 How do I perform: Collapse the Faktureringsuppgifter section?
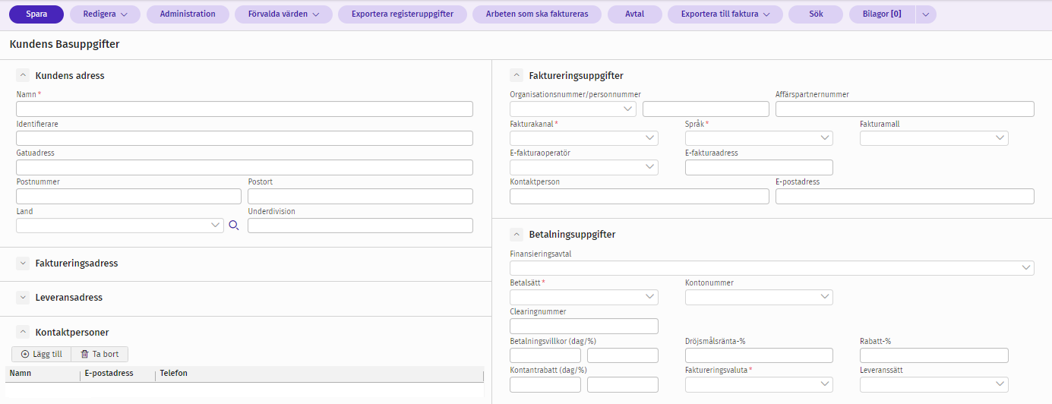point(516,75)
